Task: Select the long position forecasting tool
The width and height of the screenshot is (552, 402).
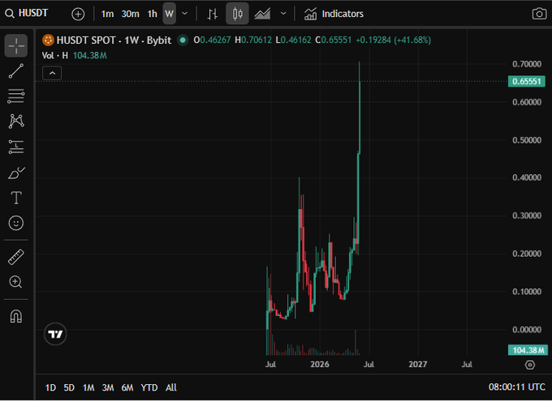Action: pyautogui.click(x=16, y=147)
